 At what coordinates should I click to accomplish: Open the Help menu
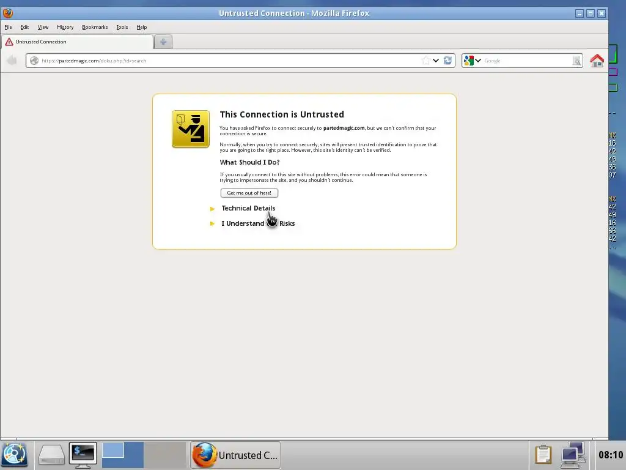pos(142,27)
